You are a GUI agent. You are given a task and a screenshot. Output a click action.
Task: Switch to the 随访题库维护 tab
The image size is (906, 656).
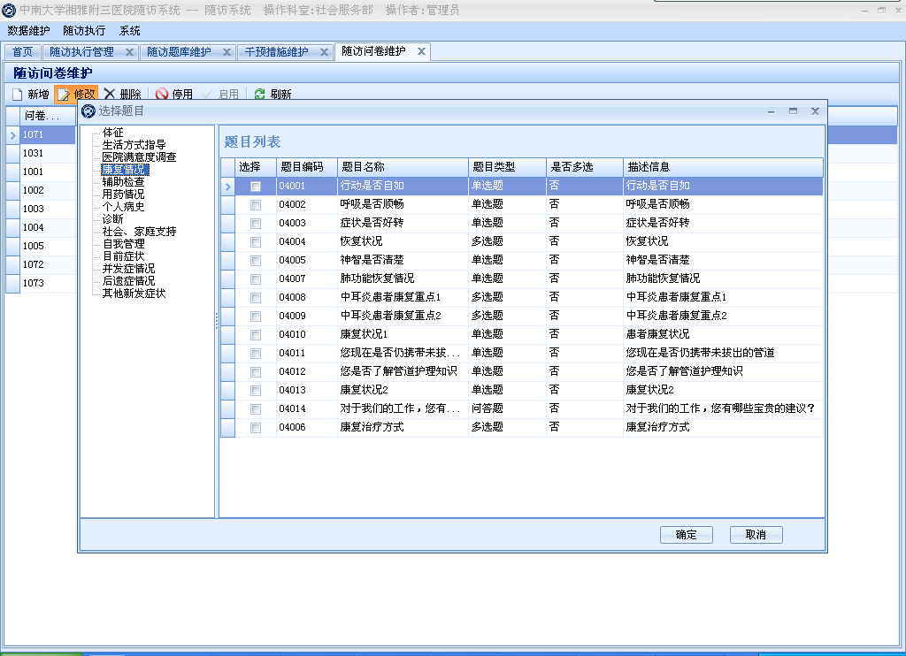179,52
